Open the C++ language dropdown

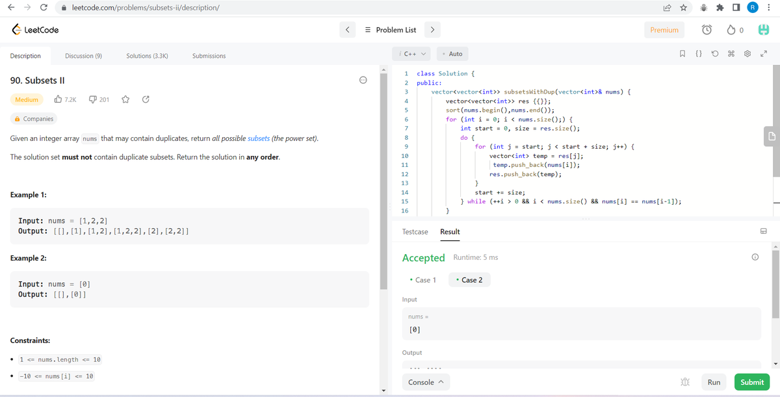(x=411, y=54)
